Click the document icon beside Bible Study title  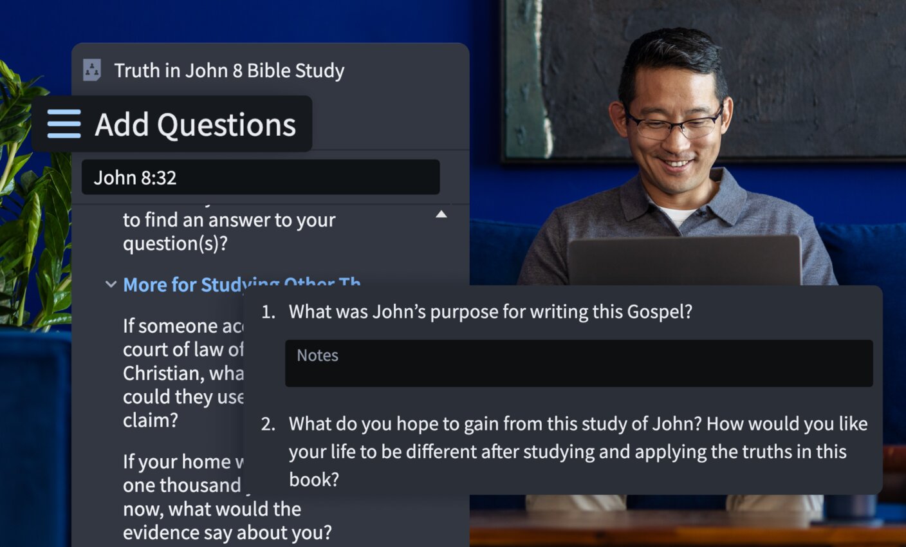(x=92, y=70)
